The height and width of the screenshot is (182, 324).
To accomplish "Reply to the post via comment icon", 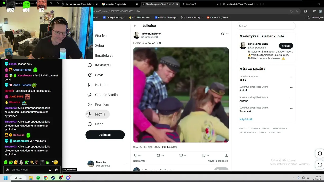I will [x=136, y=155].
